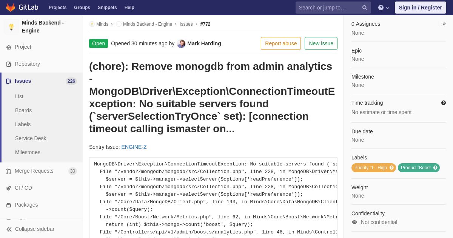The height and width of the screenshot is (238, 453).
Task: Click the Weight heading
Action: click(359, 187)
